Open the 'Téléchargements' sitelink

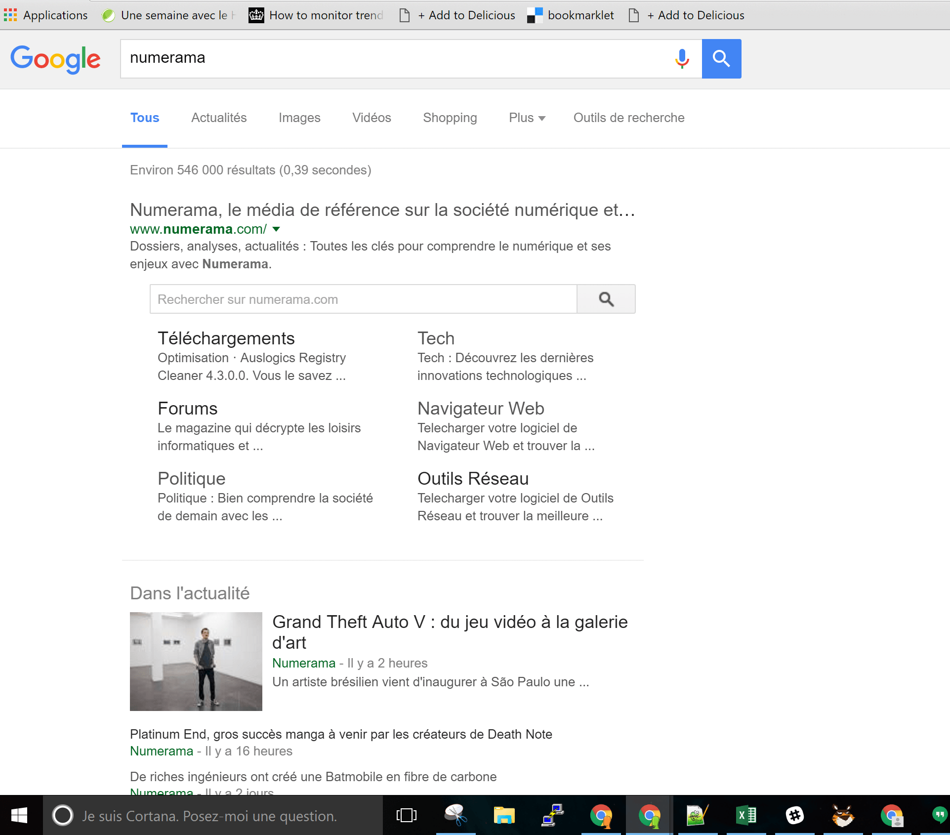[x=226, y=338]
